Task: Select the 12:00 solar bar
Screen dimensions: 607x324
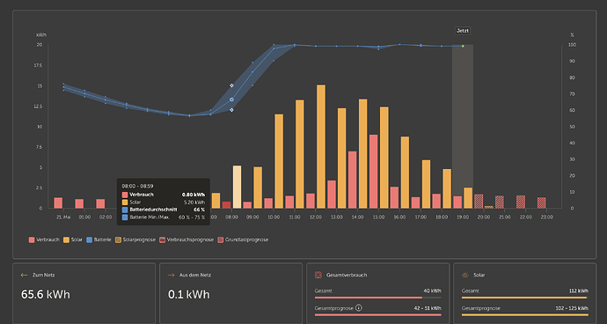Action: [321, 146]
